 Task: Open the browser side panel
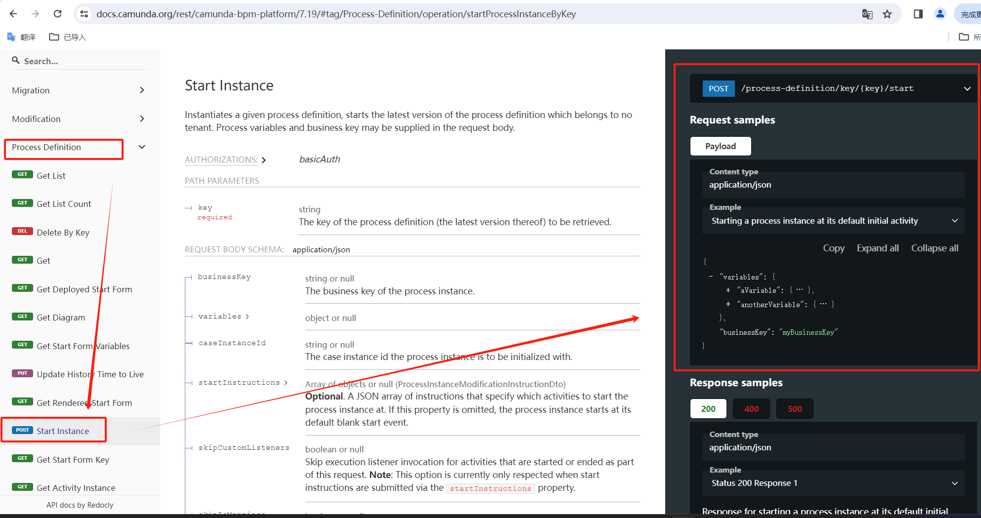pyautogui.click(x=918, y=14)
